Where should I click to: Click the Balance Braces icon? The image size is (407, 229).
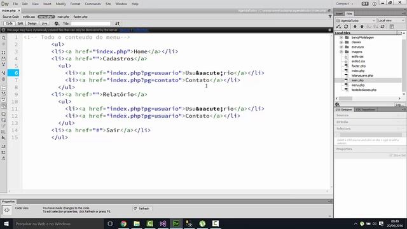click(x=4, y=79)
